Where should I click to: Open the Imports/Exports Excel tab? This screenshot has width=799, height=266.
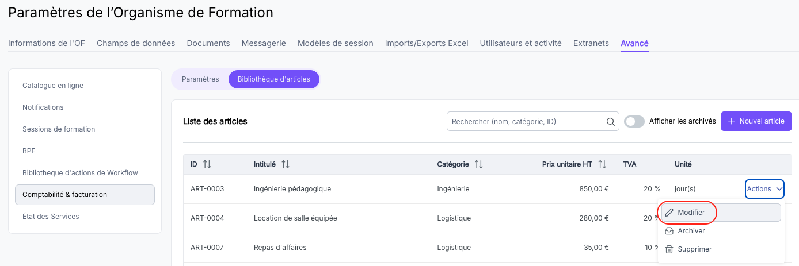(x=427, y=43)
